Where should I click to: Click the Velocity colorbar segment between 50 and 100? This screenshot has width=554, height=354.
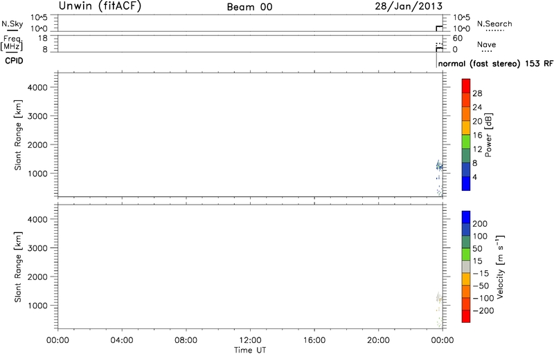pos(466,242)
